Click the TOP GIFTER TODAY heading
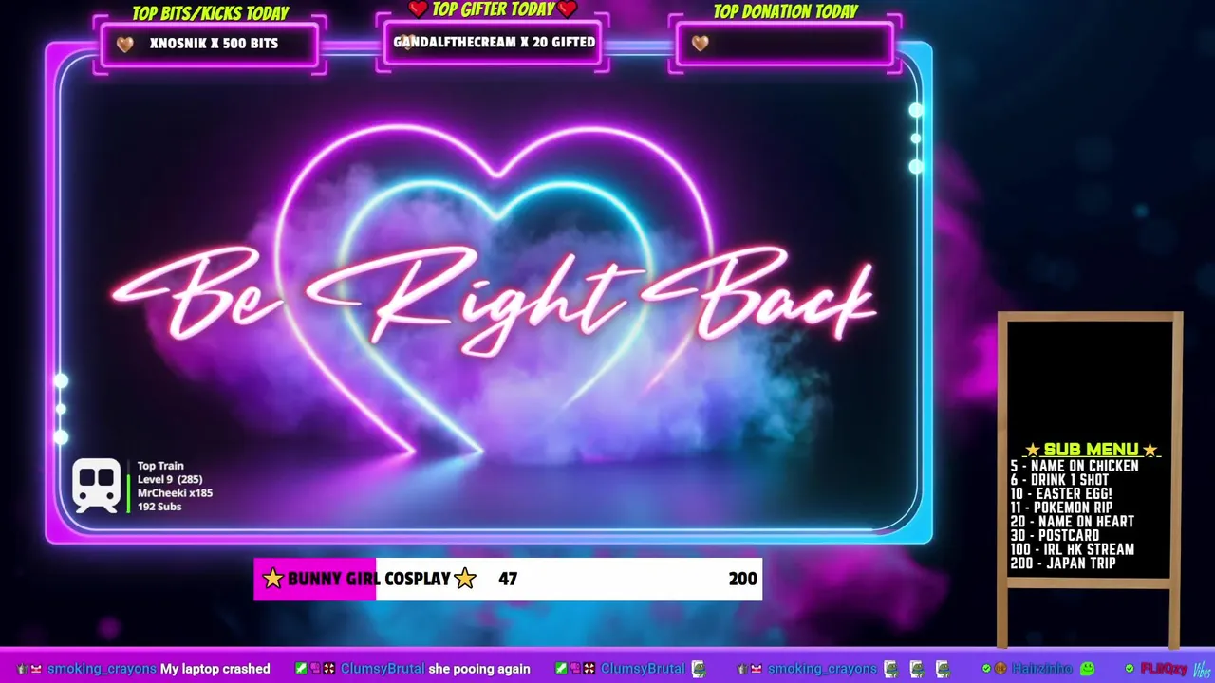Image resolution: width=1215 pixels, height=683 pixels. [493, 9]
